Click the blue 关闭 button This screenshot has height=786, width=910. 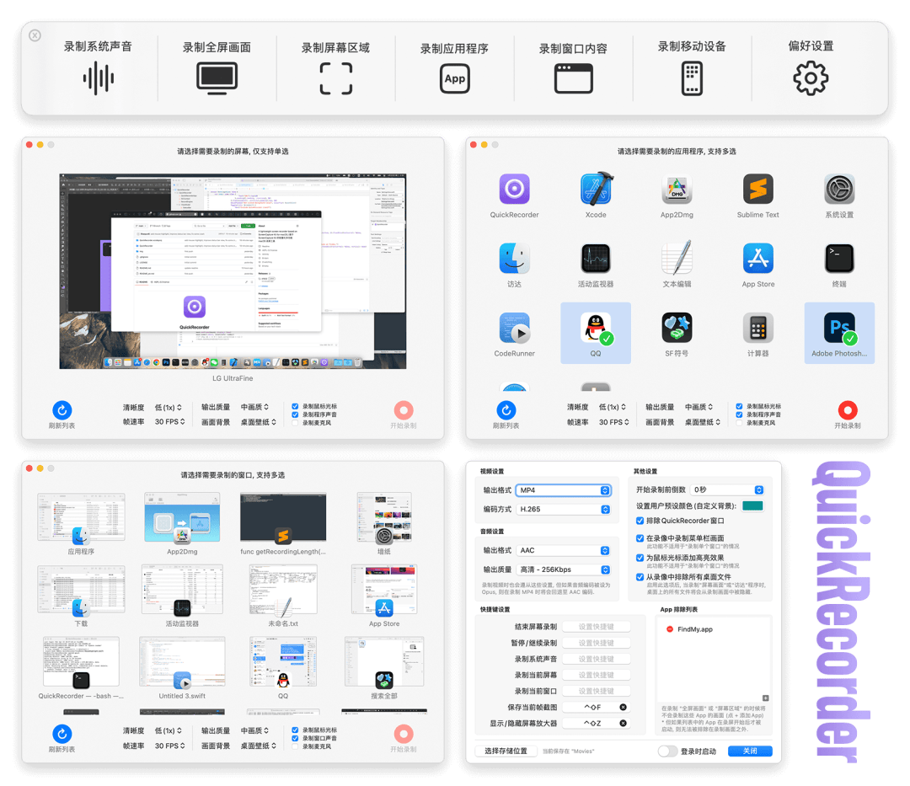pyautogui.click(x=750, y=751)
